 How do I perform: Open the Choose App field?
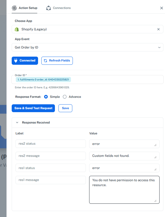pos(88,29)
